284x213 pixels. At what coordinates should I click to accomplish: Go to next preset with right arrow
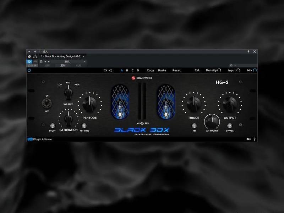point(49,61)
